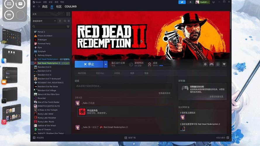Open game settings gear icon

click(x=205, y=64)
